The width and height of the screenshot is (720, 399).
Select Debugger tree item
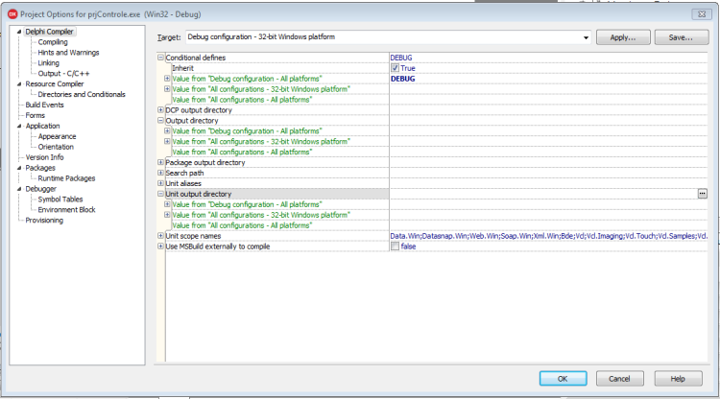[x=41, y=189]
